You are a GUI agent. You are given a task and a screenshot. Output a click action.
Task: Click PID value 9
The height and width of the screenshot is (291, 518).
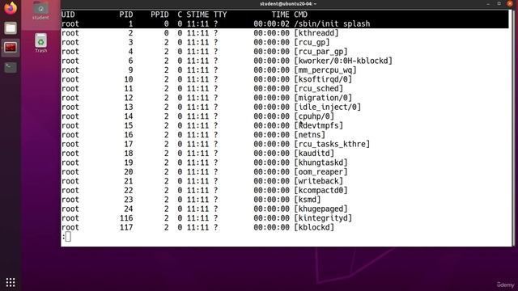click(x=131, y=70)
